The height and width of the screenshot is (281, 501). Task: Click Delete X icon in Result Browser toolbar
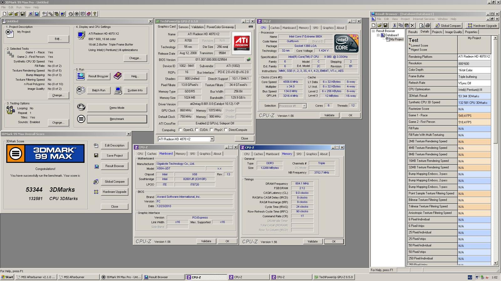(x=412, y=25)
